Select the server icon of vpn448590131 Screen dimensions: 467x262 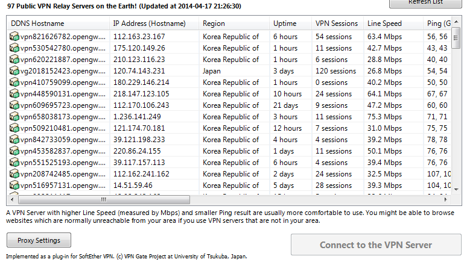pyautogui.click(x=14, y=94)
